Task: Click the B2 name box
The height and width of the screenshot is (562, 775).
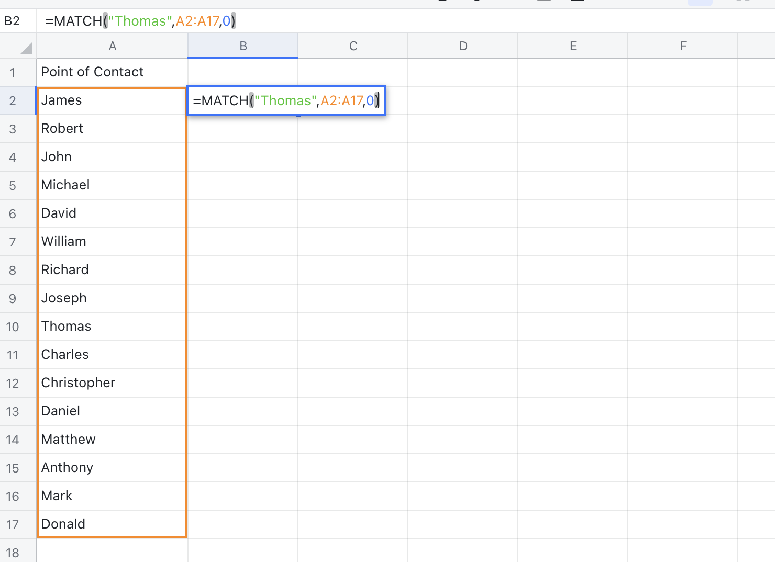Action: [13, 21]
